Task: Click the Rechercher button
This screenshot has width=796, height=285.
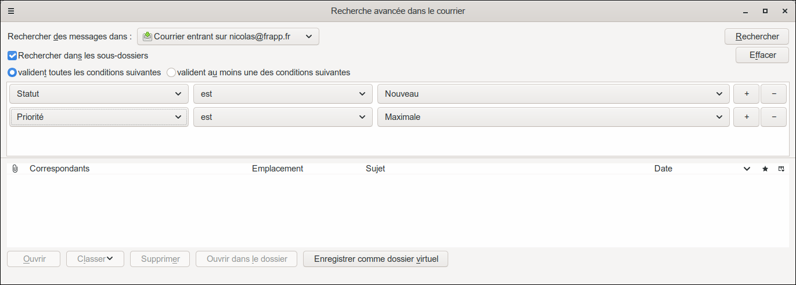Action: coord(757,36)
